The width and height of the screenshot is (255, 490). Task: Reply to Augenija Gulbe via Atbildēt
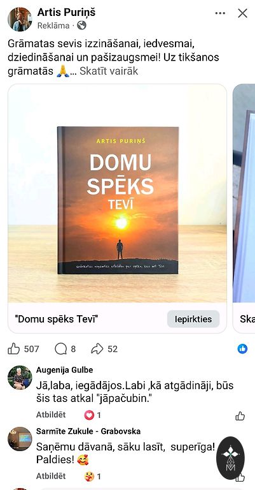pyautogui.click(x=51, y=415)
